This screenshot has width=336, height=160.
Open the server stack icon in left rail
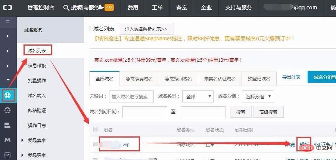coord(8,125)
